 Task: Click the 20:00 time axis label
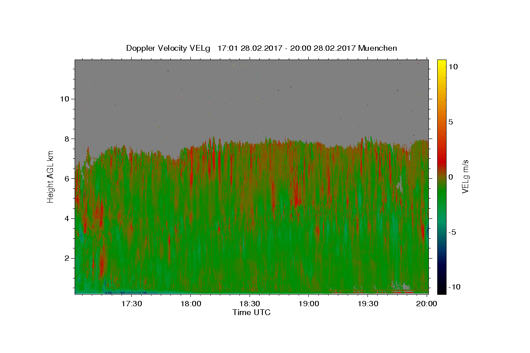tap(427, 304)
